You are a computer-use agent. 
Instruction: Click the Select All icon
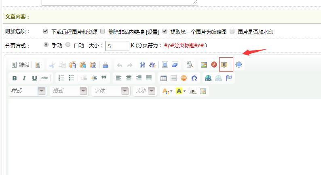tap(165, 65)
